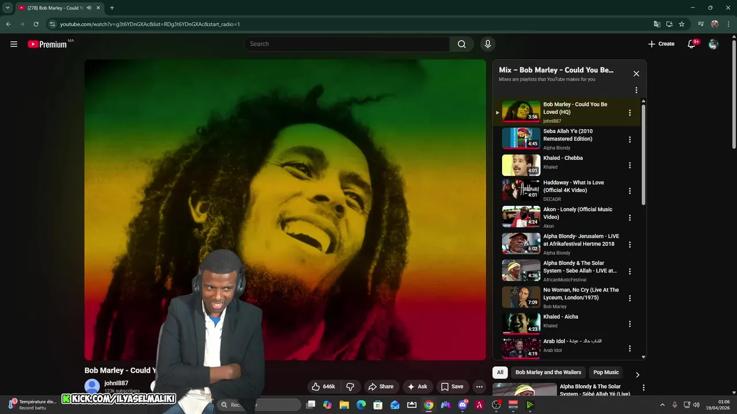Select the Bob Marley and the Wailers chip

tap(548, 373)
